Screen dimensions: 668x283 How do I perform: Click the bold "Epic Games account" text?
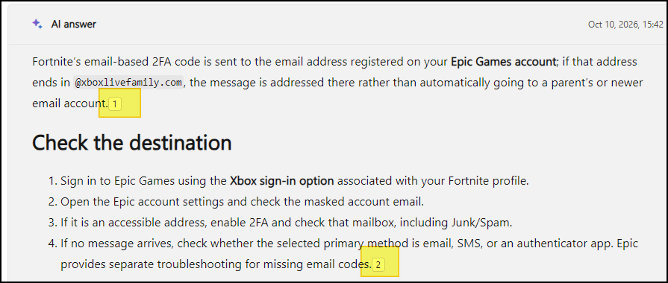(504, 62)
